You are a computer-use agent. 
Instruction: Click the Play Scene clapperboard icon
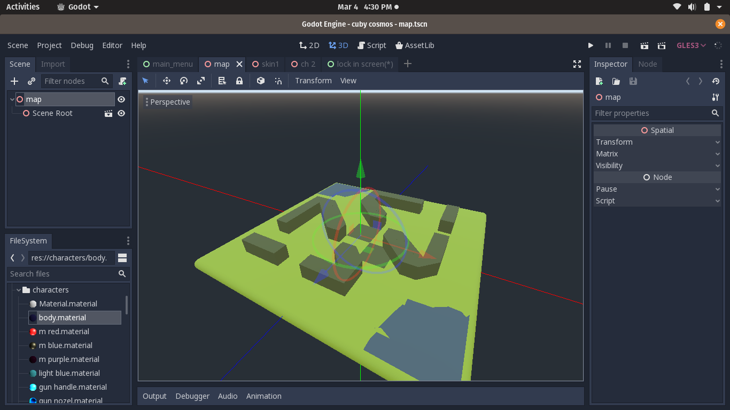click(x=644, y=45)
